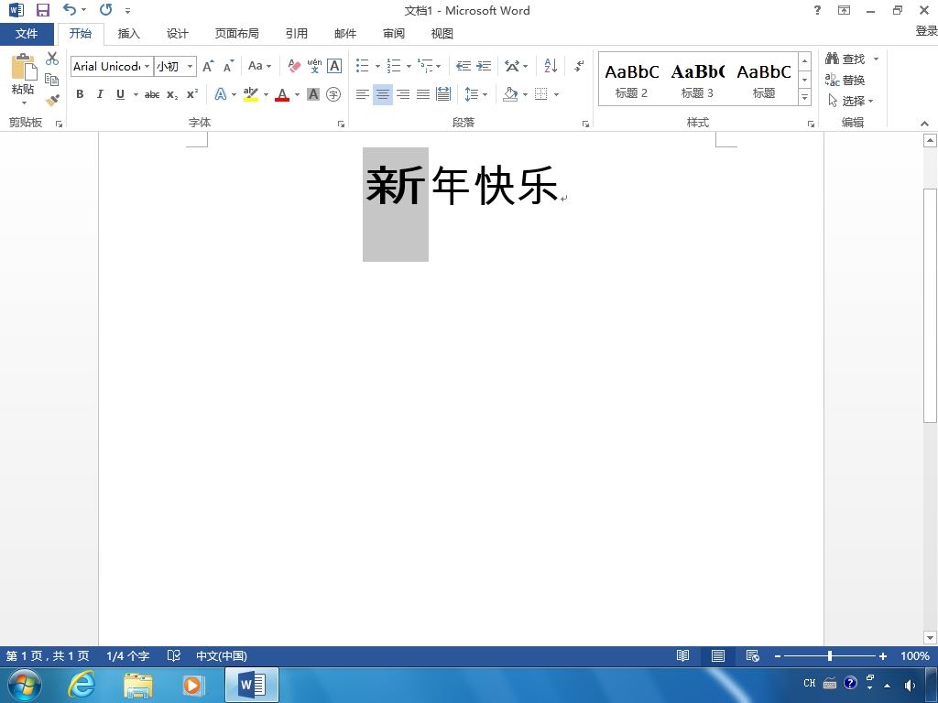Switch to web layout view in status bar
938x703 pixels.
(x=753, y=655)
